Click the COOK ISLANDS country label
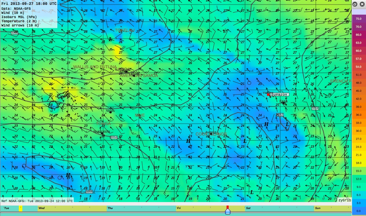366x216 pixels. click(211, 134)
